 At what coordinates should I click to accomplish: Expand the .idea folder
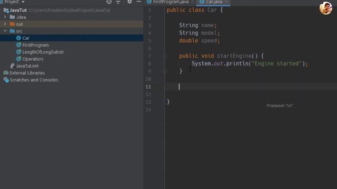pos(5,17)
